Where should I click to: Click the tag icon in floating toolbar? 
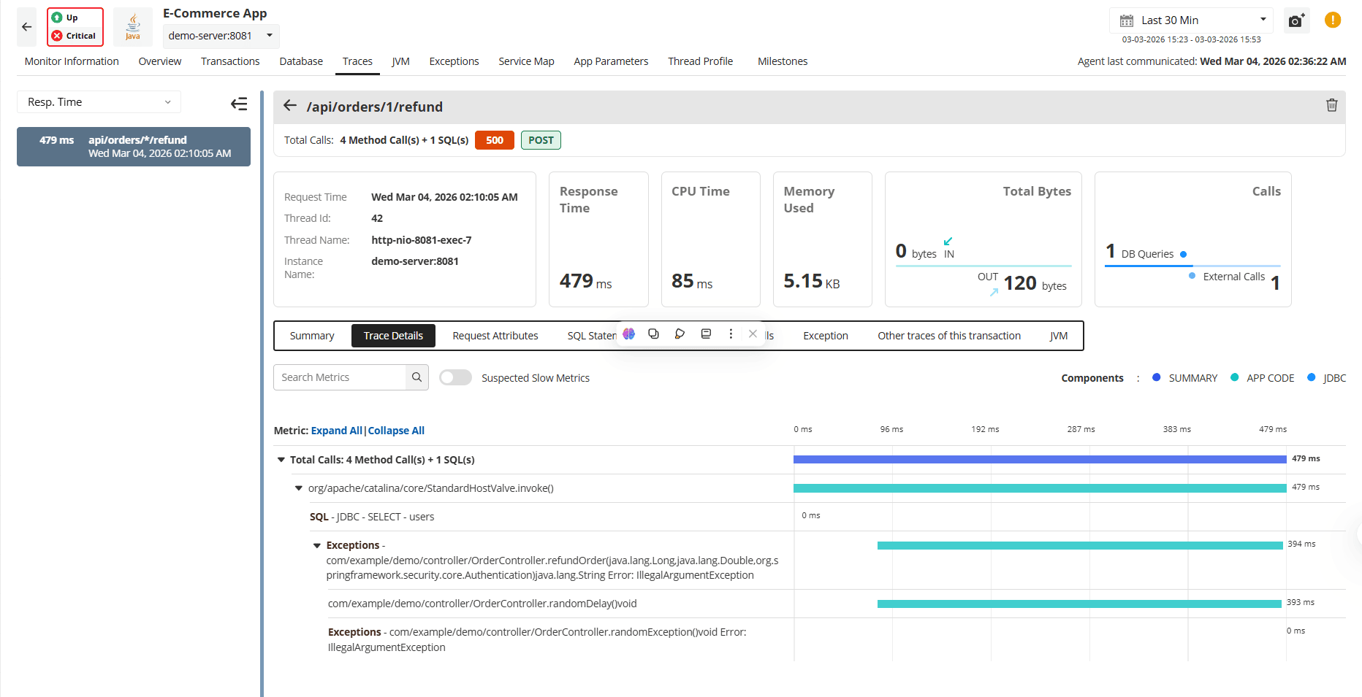680,334
